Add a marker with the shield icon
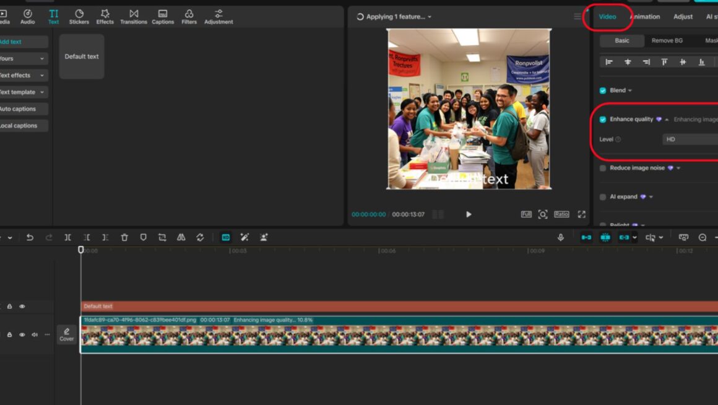 click(x=144, y=237)
